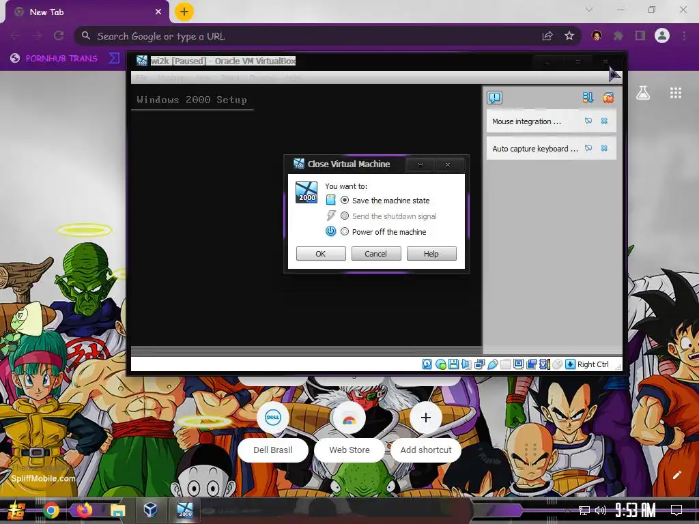
Task: Open the Google apps grid
Action: pos(676,93)
